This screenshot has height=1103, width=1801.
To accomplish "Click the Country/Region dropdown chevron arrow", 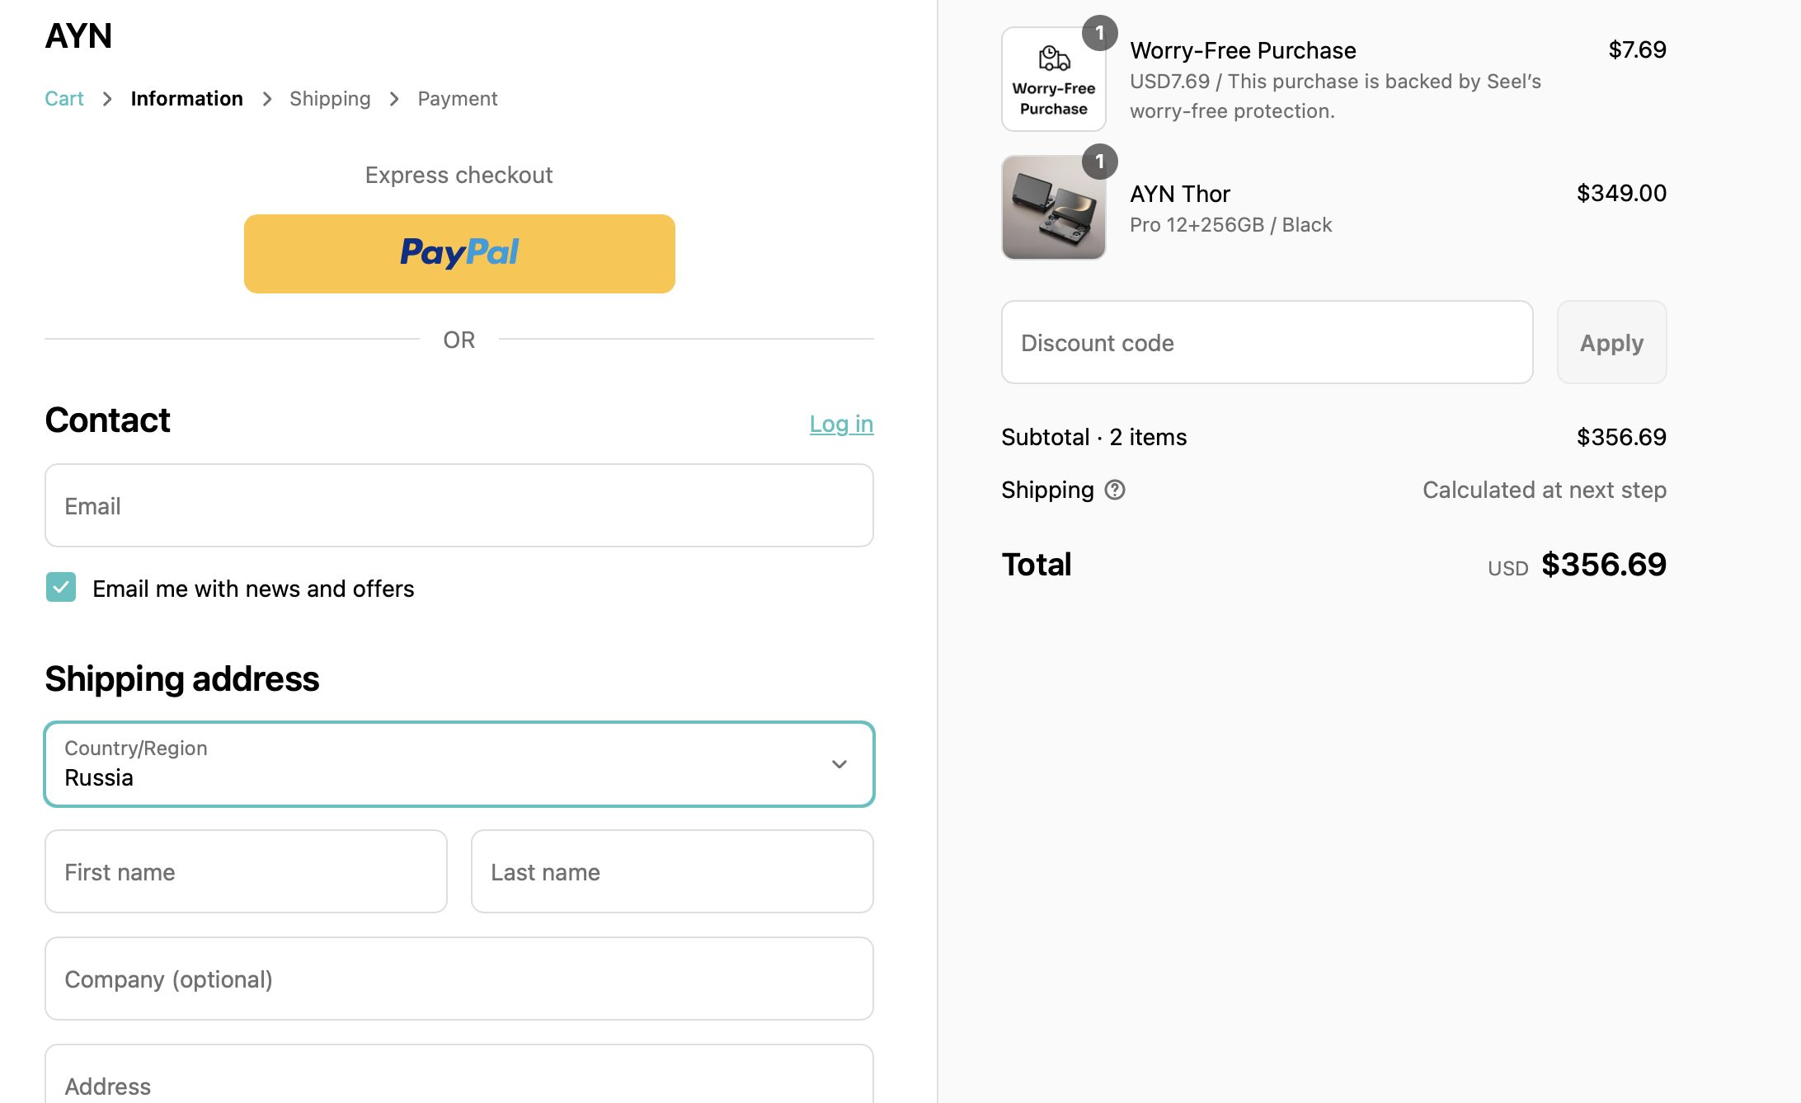I will pos(839,764).
